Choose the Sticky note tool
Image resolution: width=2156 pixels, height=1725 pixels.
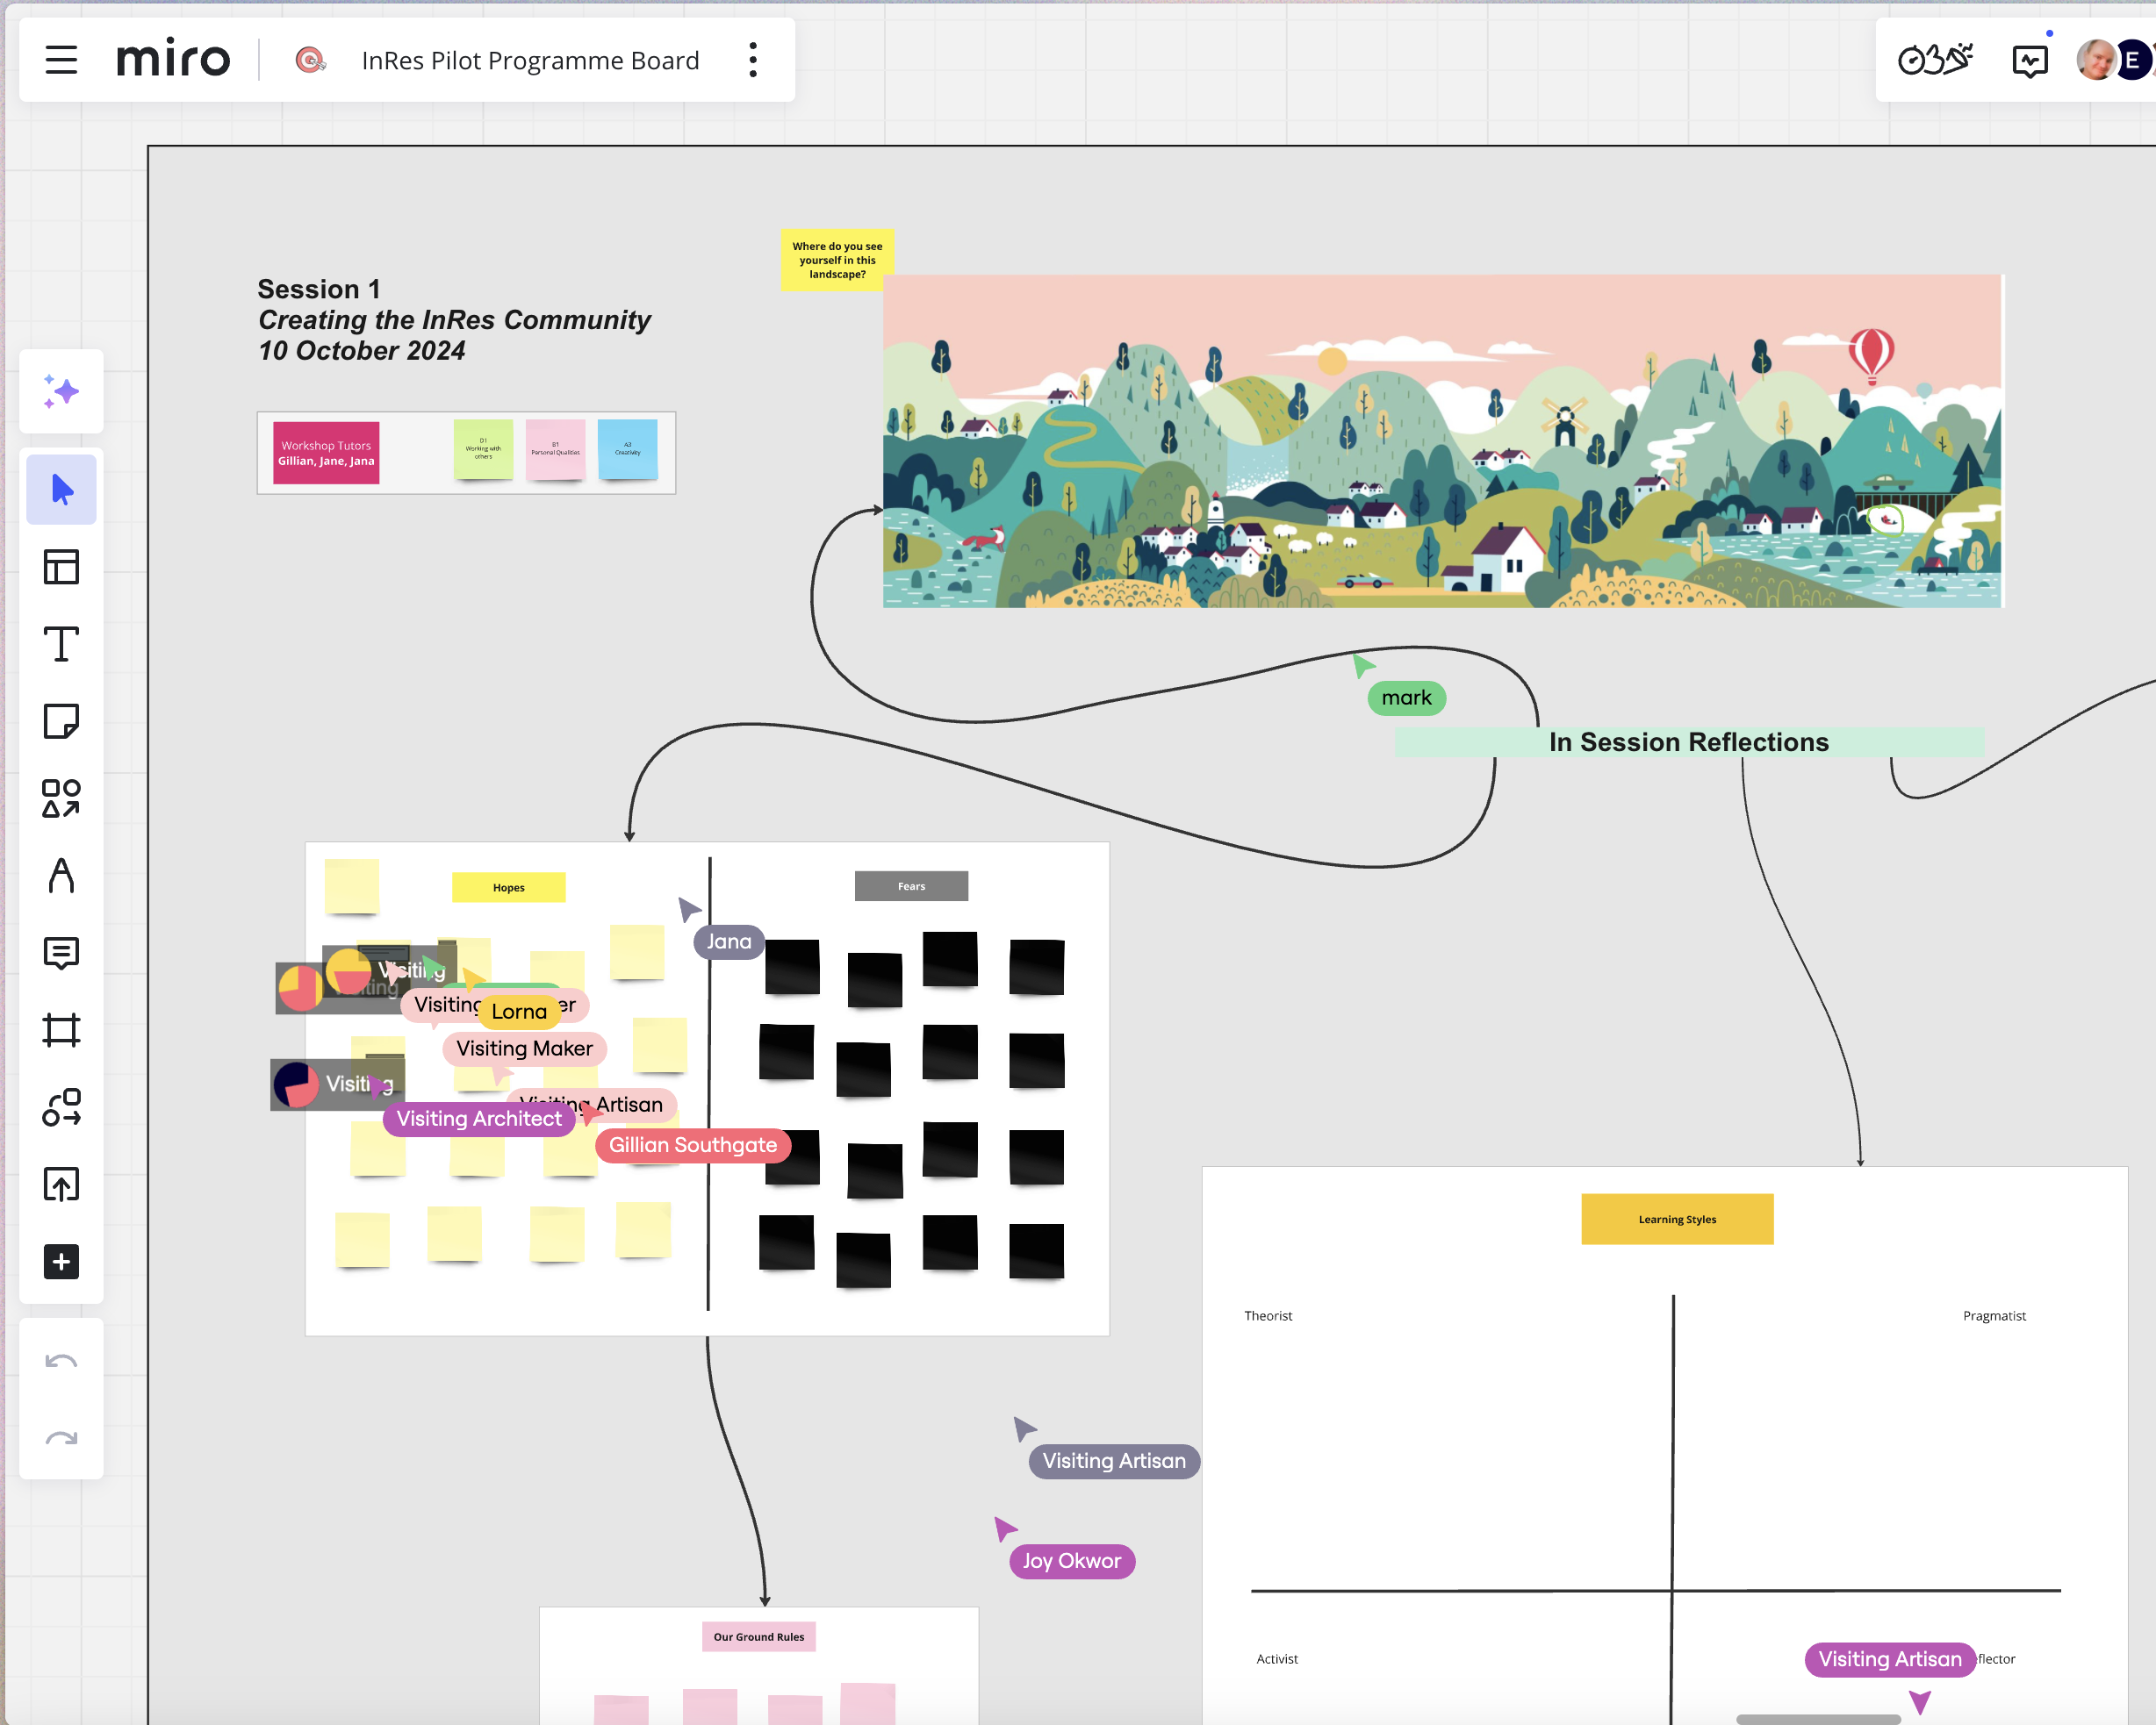(x=61, y=720)
